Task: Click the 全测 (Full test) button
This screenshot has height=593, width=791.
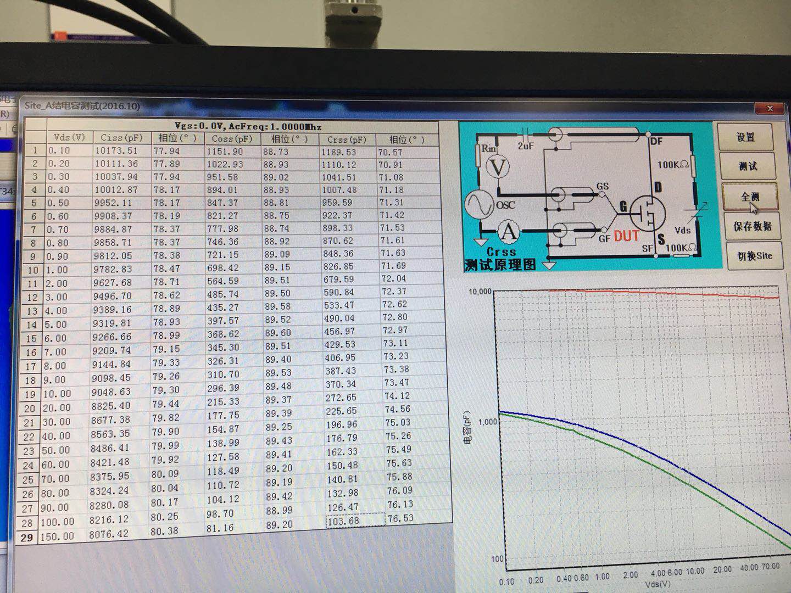Action: pyautogui.click(x=749, y=197)
